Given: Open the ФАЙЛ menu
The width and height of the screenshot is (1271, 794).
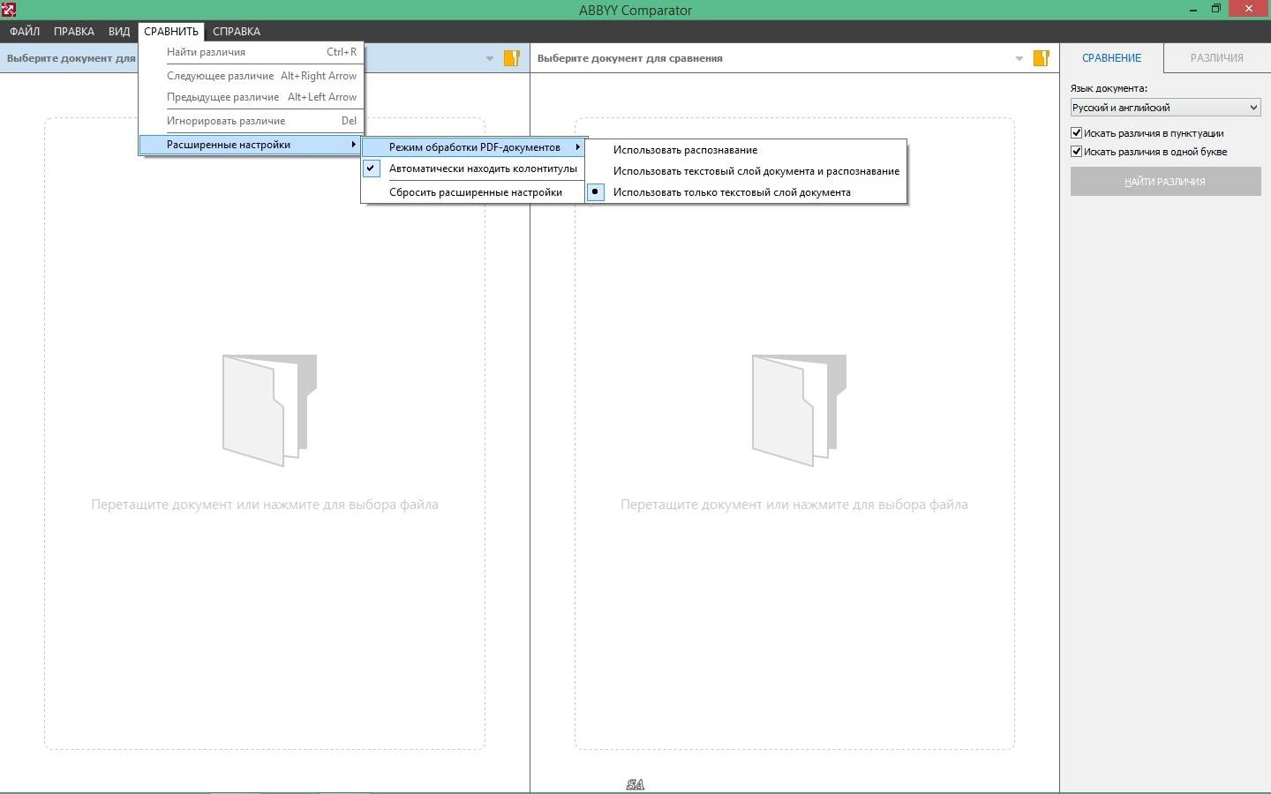Looking at the screenshot, I should coord(25,31).
